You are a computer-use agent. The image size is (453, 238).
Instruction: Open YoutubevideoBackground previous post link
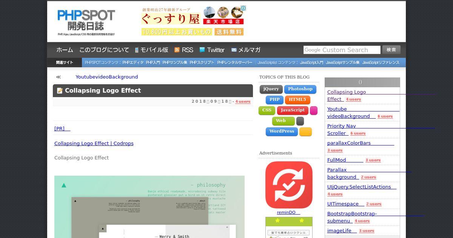(x=106, y=77)
